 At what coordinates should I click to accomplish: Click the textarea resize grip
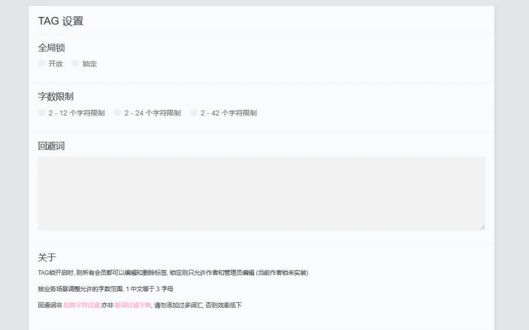tap(482, 227)
